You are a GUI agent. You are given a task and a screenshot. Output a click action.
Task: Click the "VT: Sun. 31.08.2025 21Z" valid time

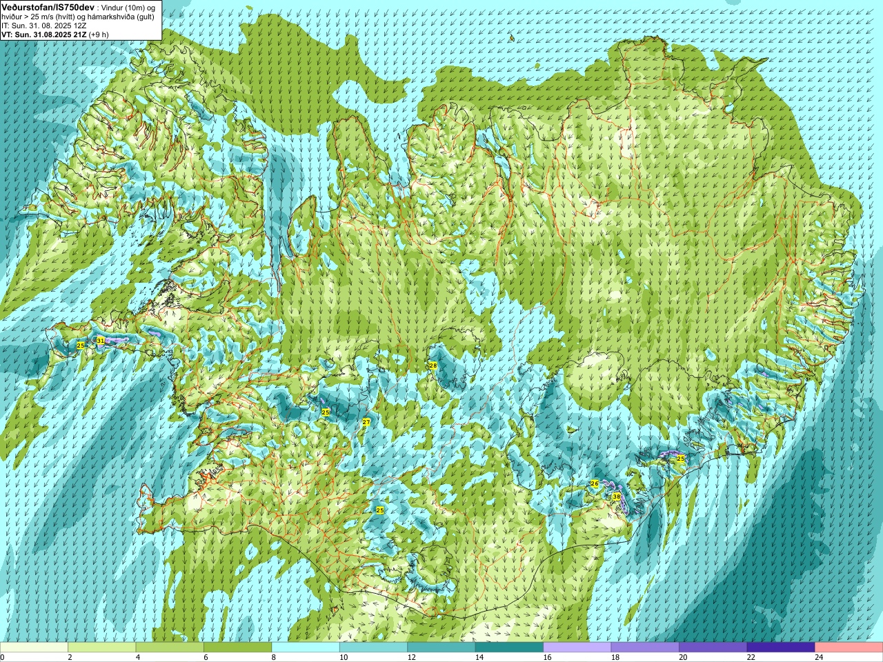[44, 34]
